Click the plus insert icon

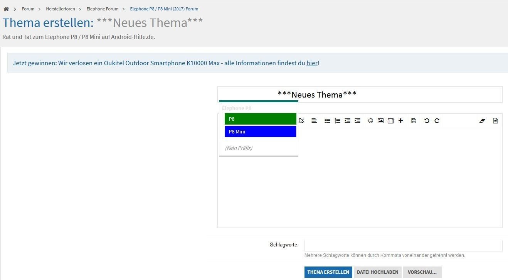(x=400, y=121)
